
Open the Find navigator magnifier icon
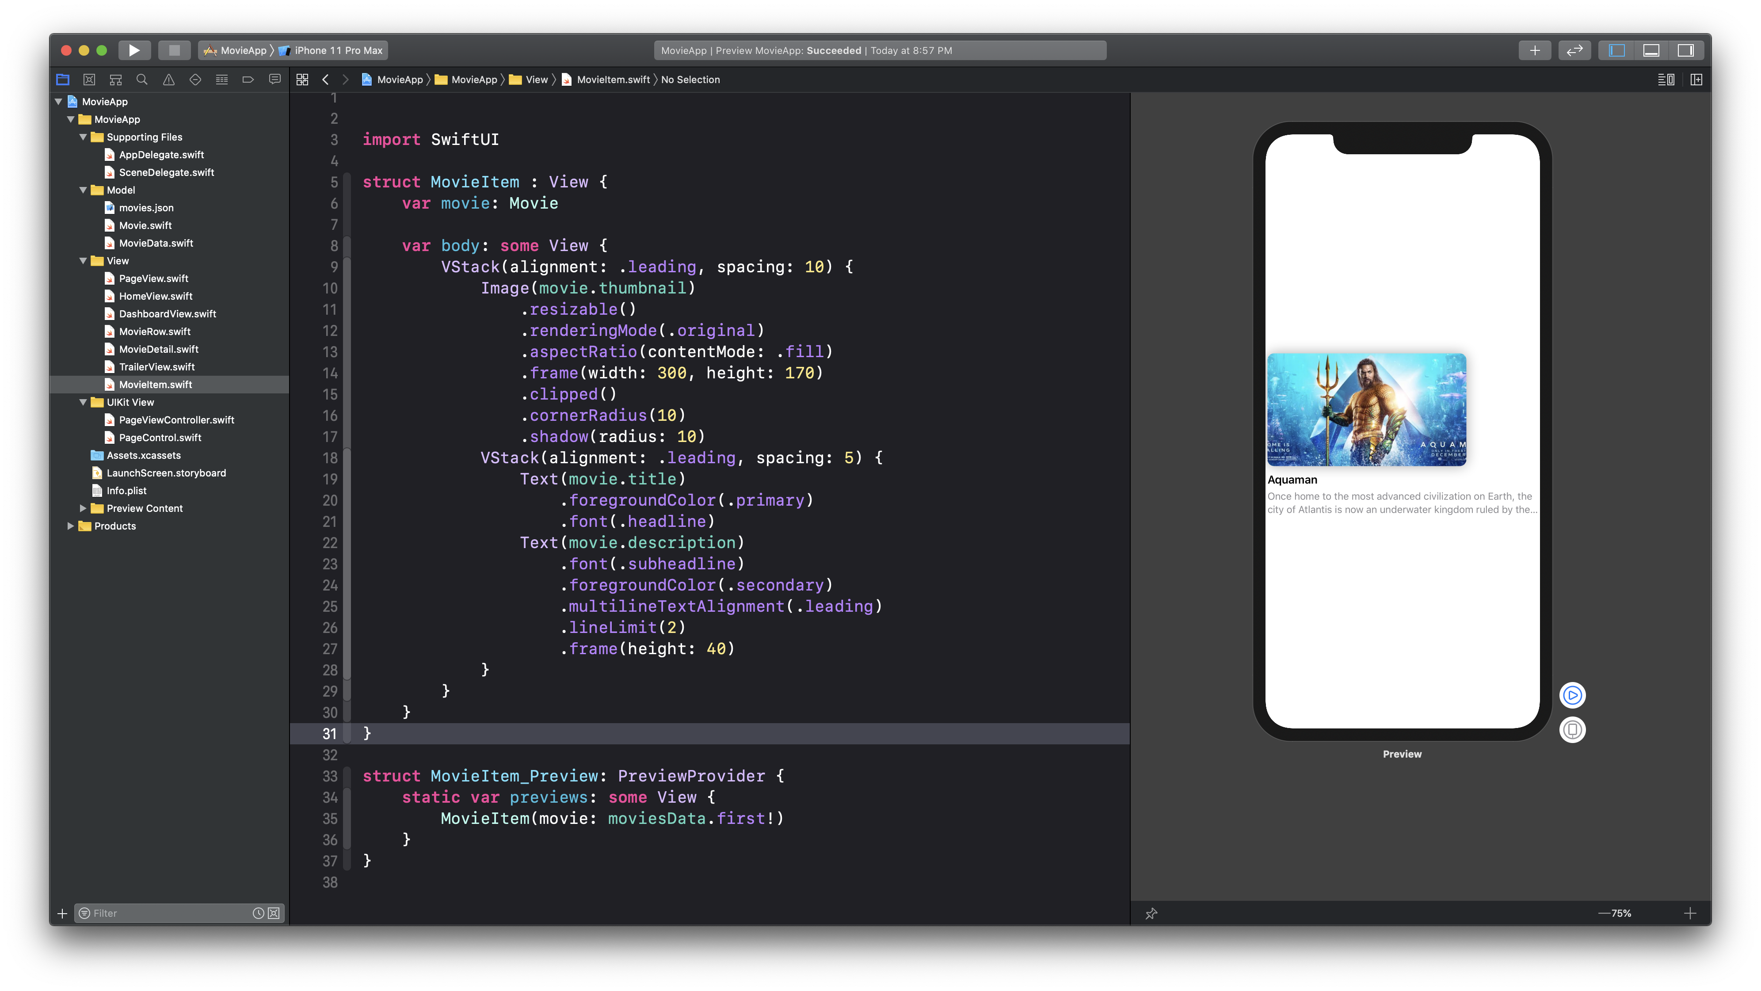click(x=141, y=79)
